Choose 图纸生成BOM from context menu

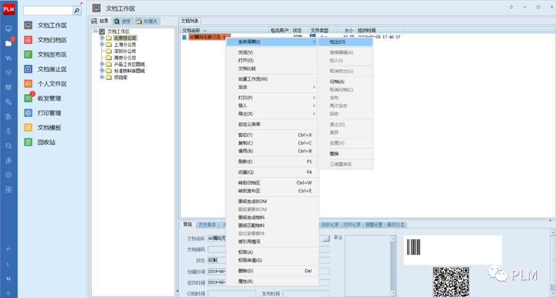point(252,201)
